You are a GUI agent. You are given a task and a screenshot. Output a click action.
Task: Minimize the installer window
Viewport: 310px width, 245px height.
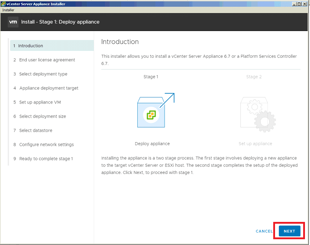[x=294, y=4]
